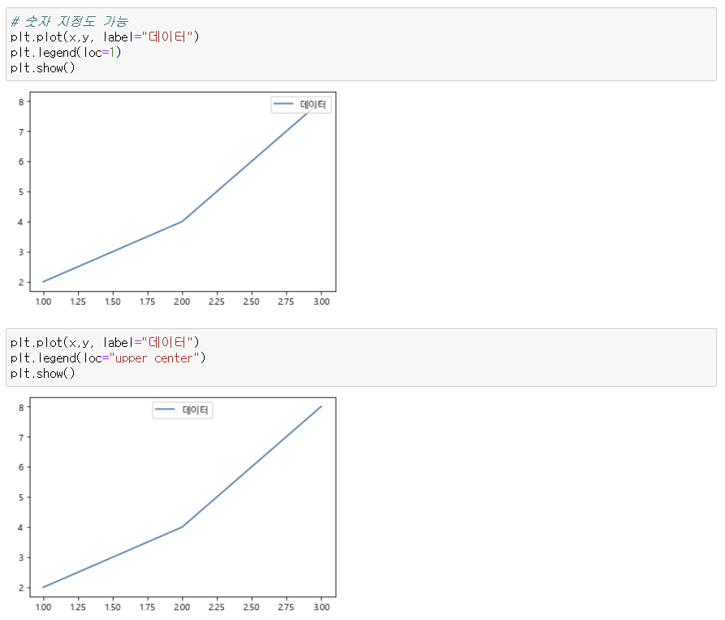725x620 pixels.
Task: Click plt.show() in the second code cell
Action: (42, 374)
